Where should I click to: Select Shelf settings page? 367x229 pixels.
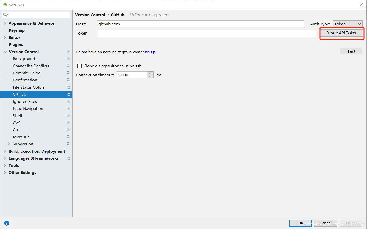click(18, 116)
